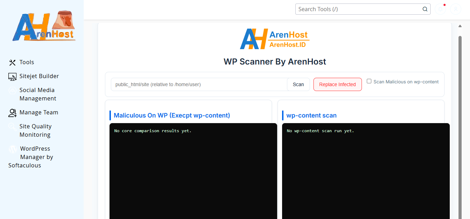Click the search magnifier icon
The width and height of the screenshot is (470, 219).
click(x=425, y=9)
